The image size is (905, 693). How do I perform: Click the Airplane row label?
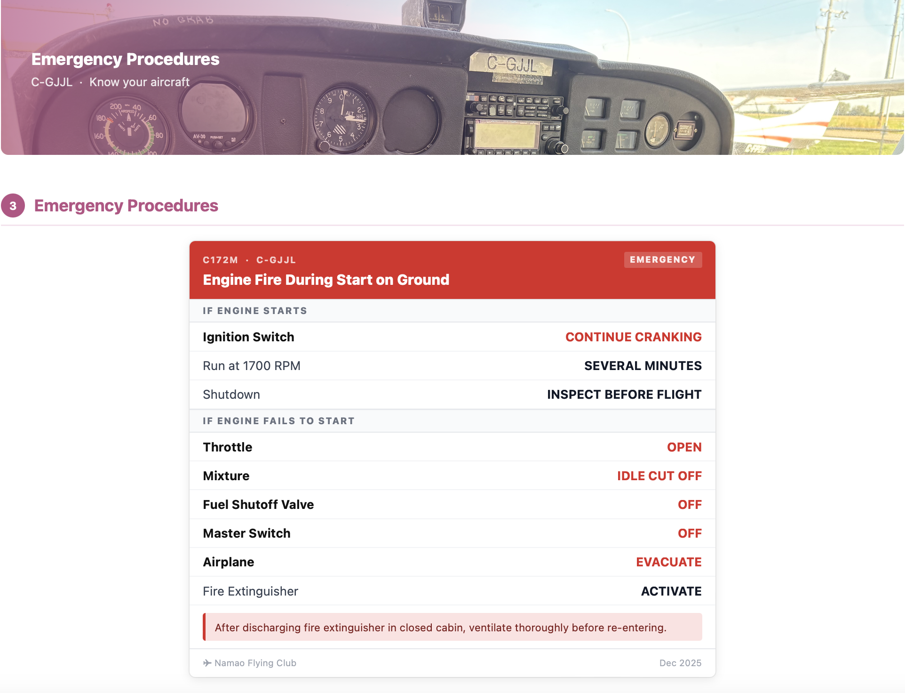coord(229,562)
